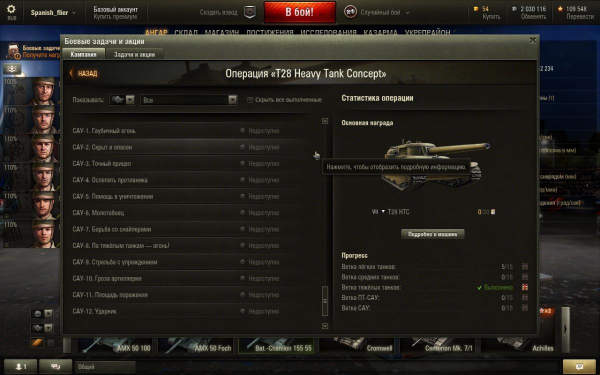The image size is (600, 375).
Task: Click the mission list scrollbar handle
Action: click(x=325, y=301)
